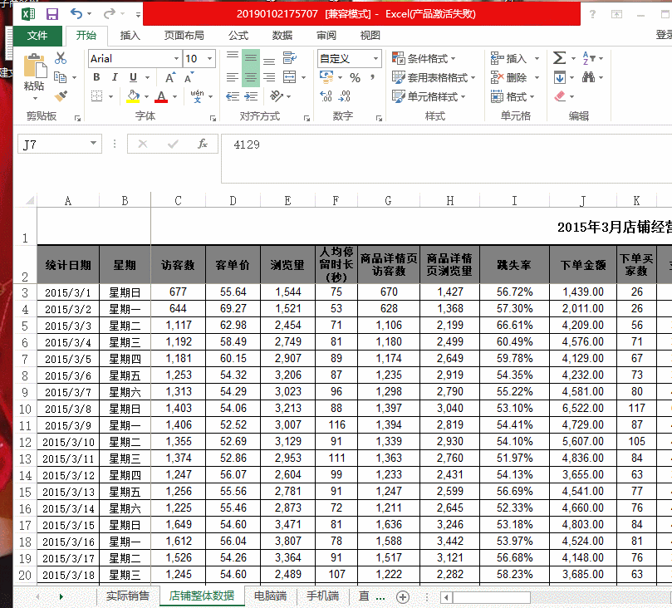Click the Clear eraser icon
672x608 pixels.
pyautogui.click(x=560, y=96)
